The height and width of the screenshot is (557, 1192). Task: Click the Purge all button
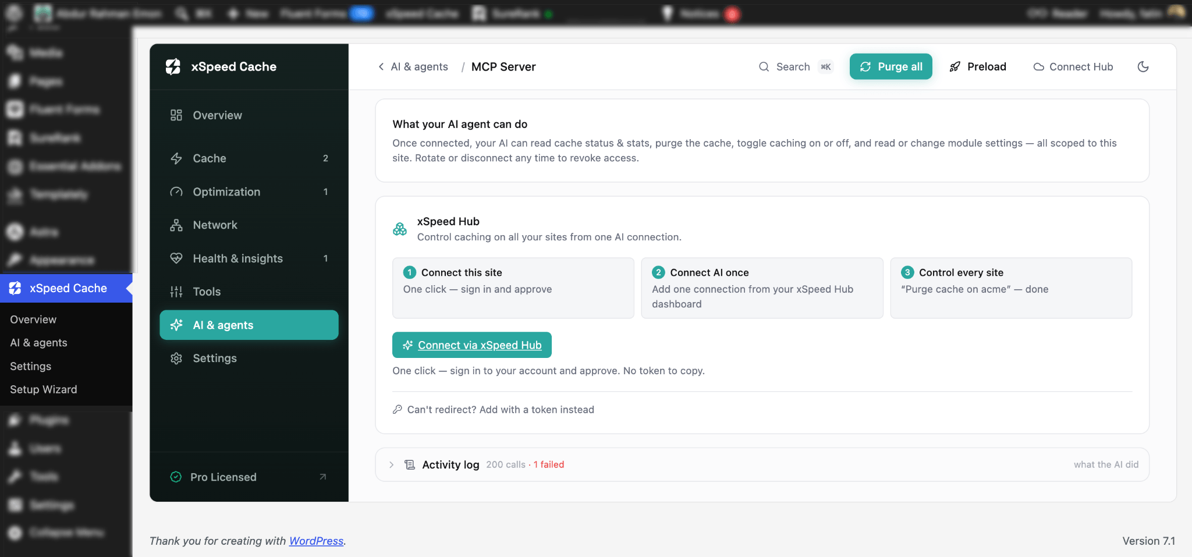pos(891,66)
